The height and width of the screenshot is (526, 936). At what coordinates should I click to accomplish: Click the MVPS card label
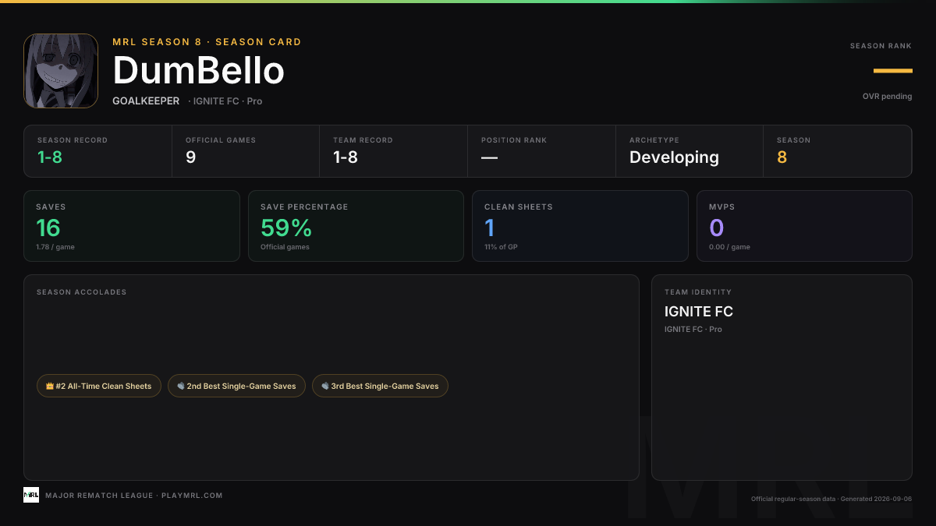722,207
